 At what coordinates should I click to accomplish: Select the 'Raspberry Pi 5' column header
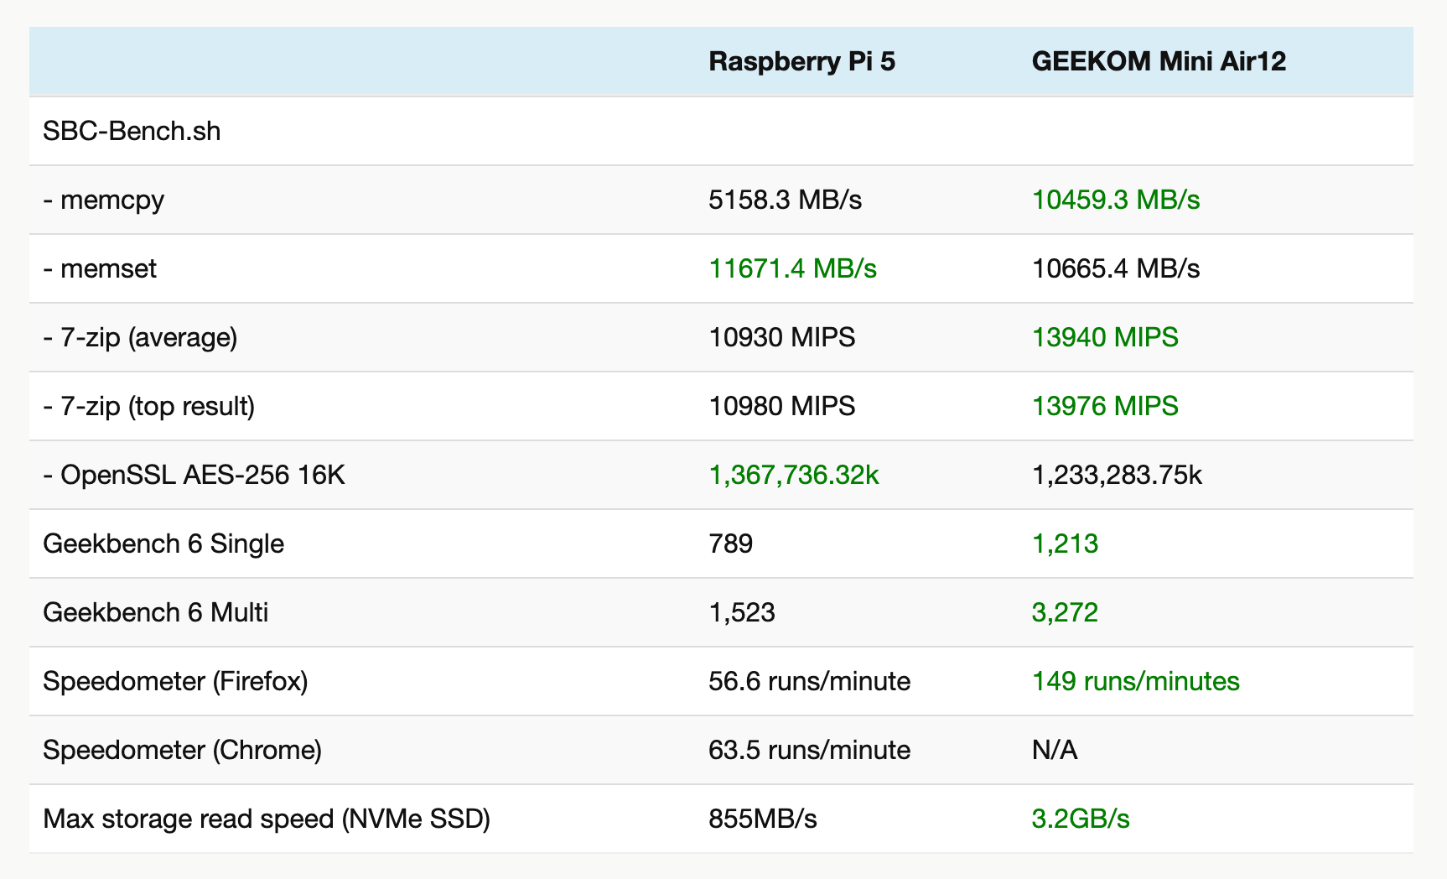801,61
